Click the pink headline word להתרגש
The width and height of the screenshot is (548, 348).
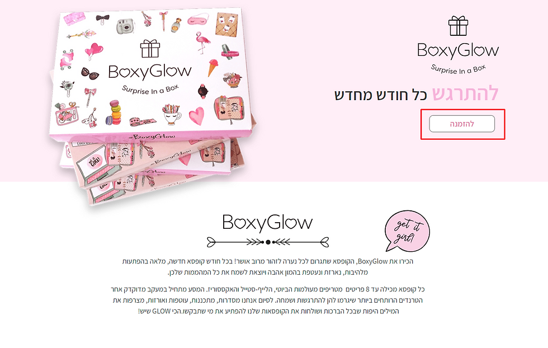465,94
